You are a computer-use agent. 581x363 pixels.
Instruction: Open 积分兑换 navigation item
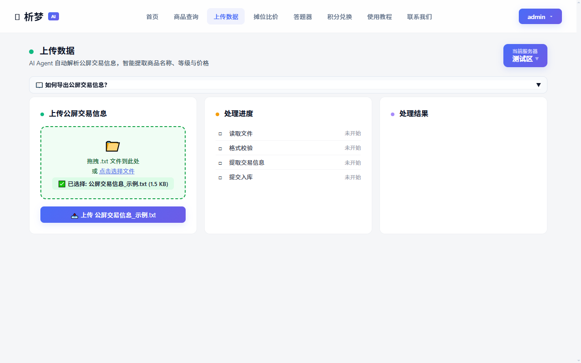[340, 17]
